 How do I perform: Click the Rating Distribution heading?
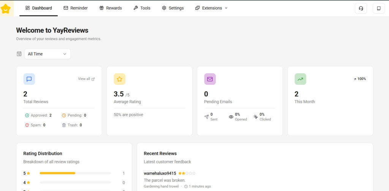click(43, 153)
